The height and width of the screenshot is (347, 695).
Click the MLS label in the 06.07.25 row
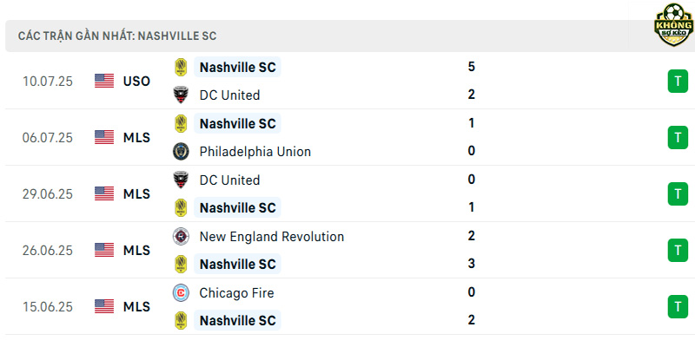(x=136, y=138)
